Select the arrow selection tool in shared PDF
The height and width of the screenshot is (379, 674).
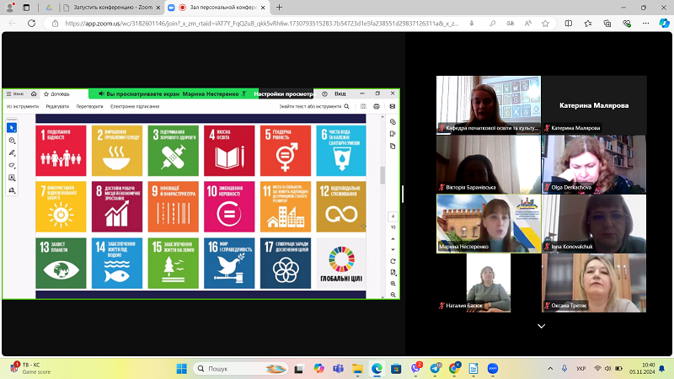click(x=12, y=128)
